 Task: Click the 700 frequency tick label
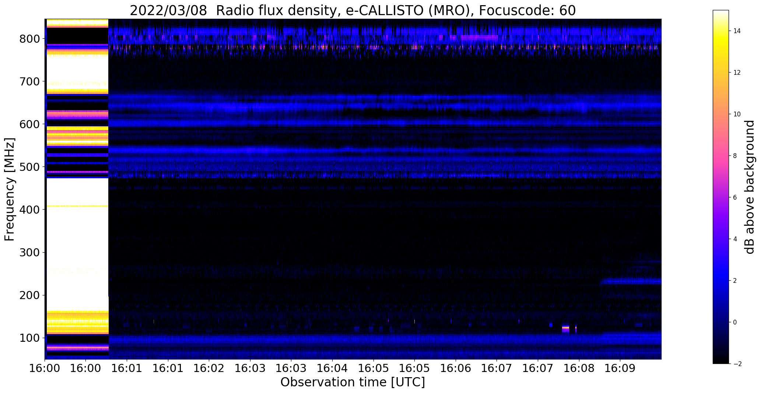point(30,81)
